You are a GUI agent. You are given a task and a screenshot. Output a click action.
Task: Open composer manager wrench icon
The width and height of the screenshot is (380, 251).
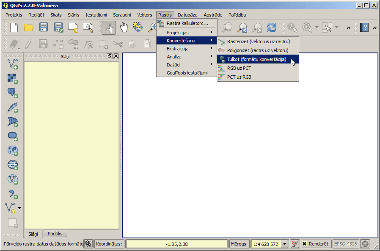click(x=88, y=28)
